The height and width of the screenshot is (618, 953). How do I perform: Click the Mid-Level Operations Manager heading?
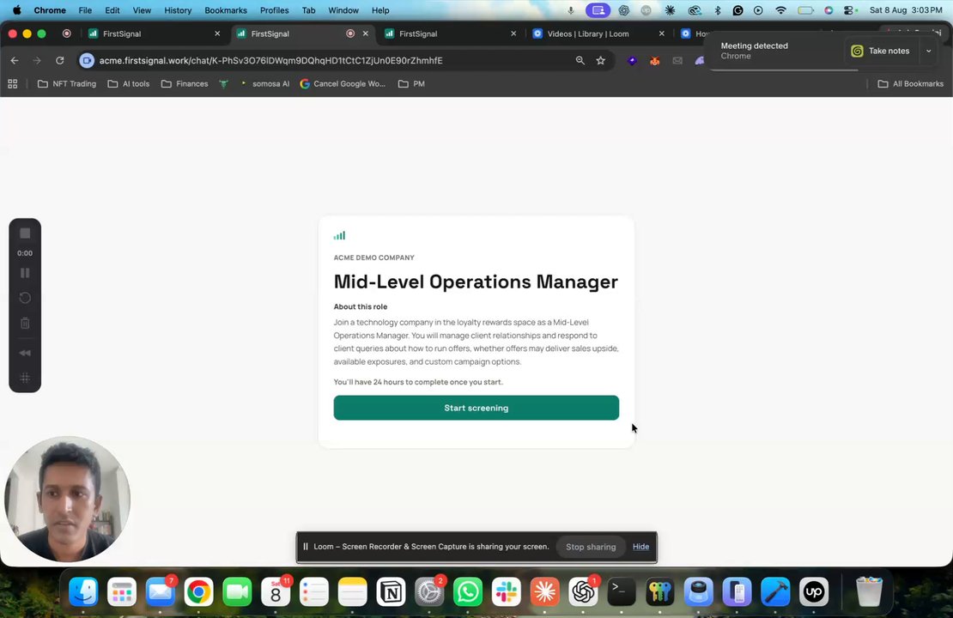(476, 282)
